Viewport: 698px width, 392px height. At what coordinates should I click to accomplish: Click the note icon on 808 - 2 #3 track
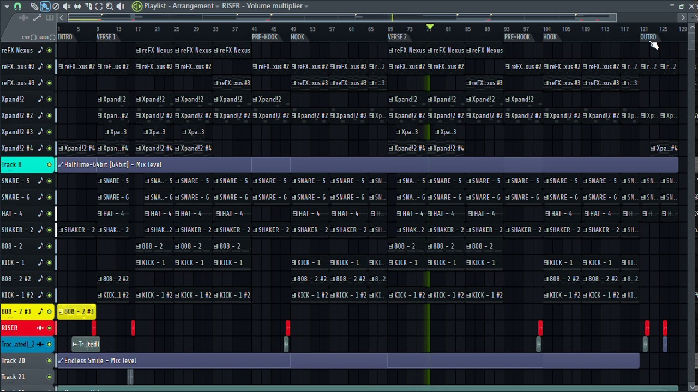40,311
